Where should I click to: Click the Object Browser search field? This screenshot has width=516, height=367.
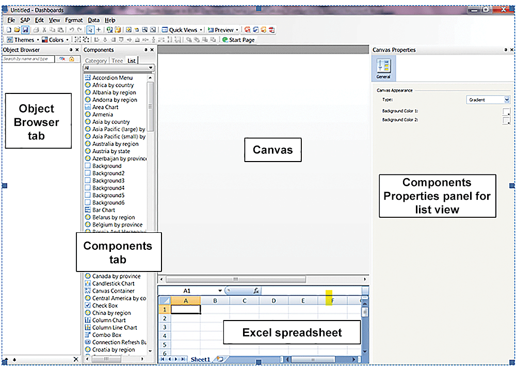(28, 59)
